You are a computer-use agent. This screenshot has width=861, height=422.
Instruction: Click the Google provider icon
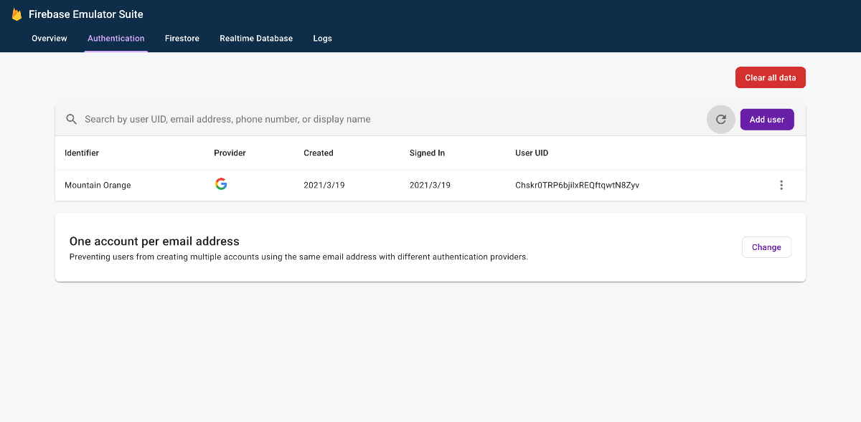coord(221,184)
